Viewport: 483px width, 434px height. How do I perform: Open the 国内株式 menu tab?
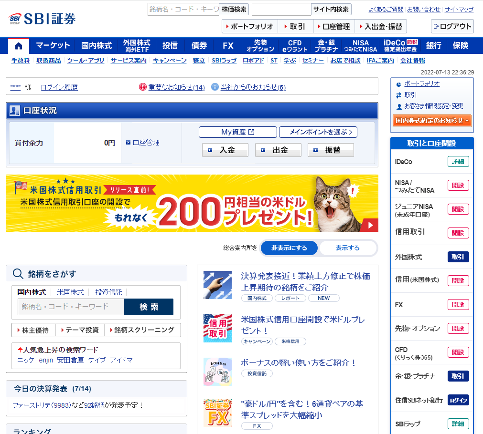tap(97, 46)
